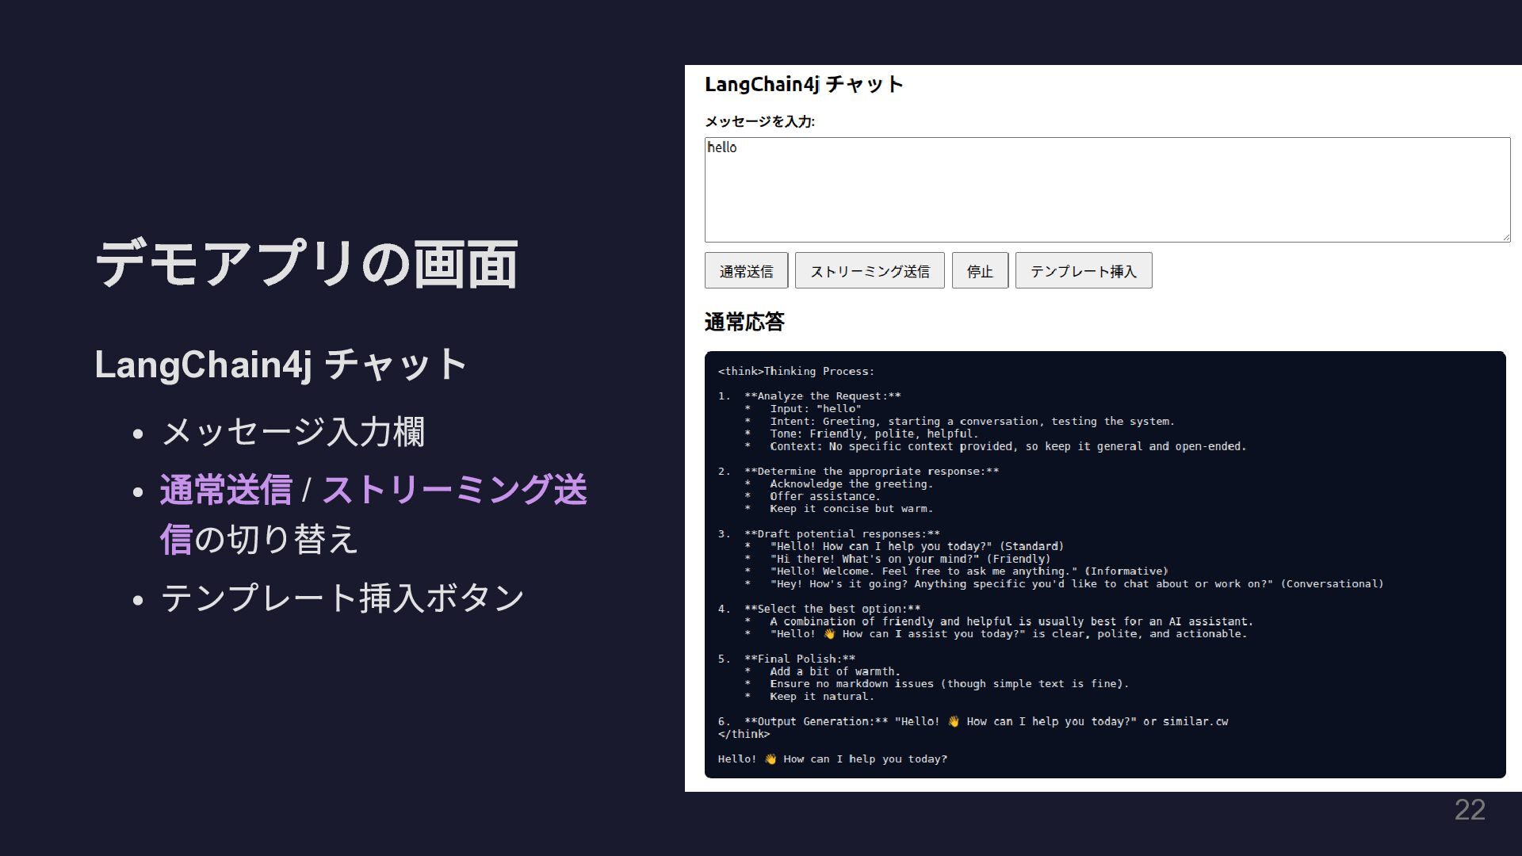Click the textarea resize handle corner
This screenshot has width=1522, height=856.
click(x=1505, y=237)
